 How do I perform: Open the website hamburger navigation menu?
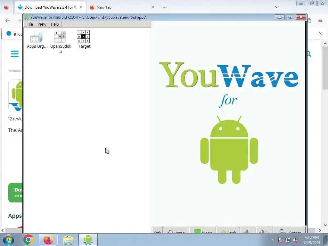(x=15, y=54)
